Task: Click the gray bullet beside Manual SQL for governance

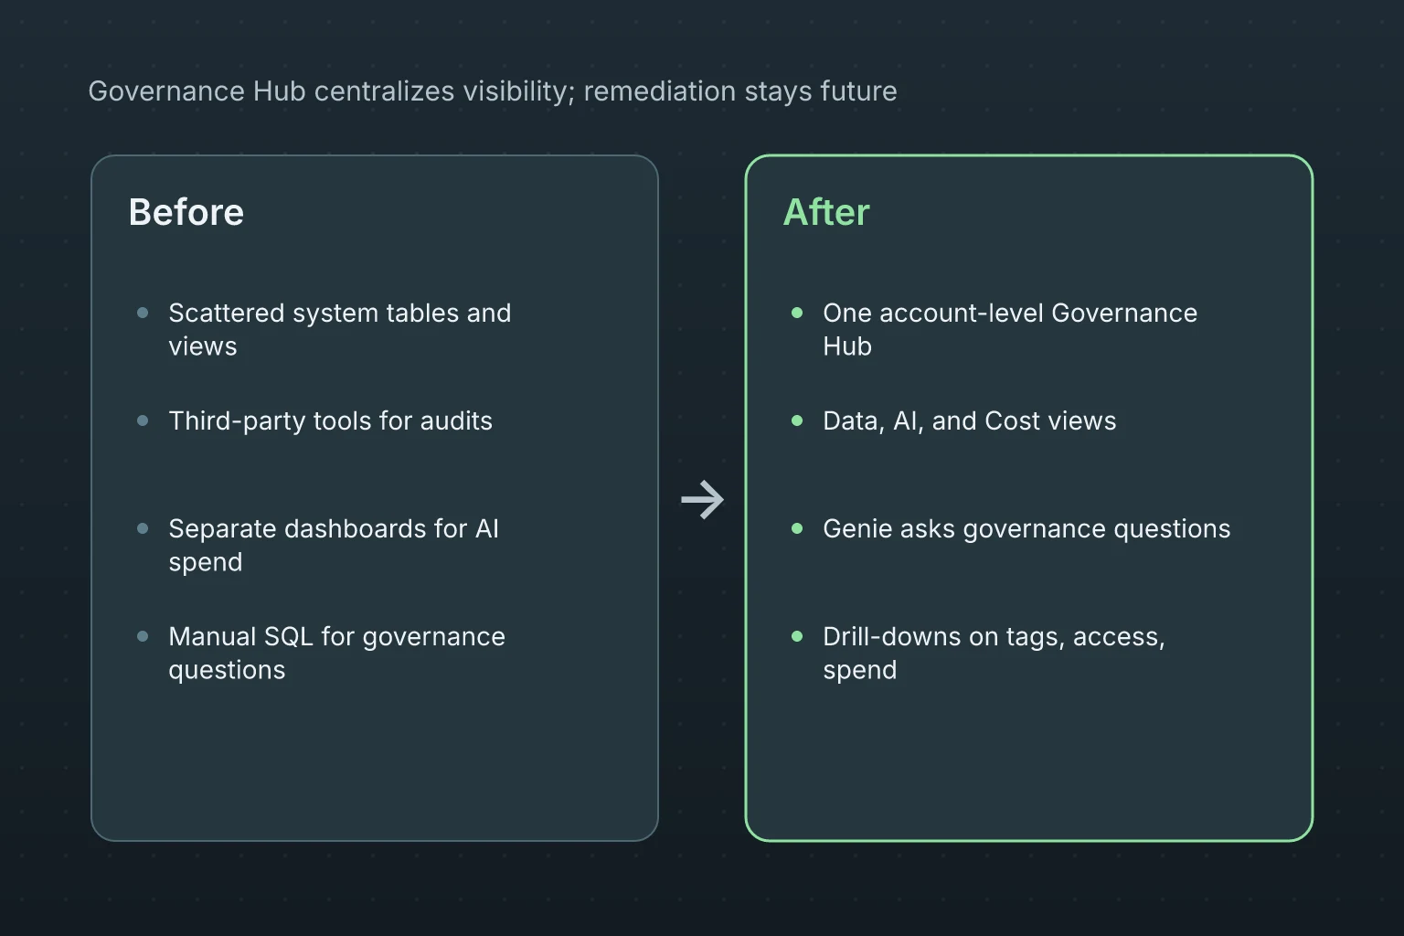Action: pos(143,636)
